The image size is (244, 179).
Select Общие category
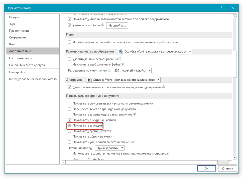pyautogui.click(x=33, y=17)
